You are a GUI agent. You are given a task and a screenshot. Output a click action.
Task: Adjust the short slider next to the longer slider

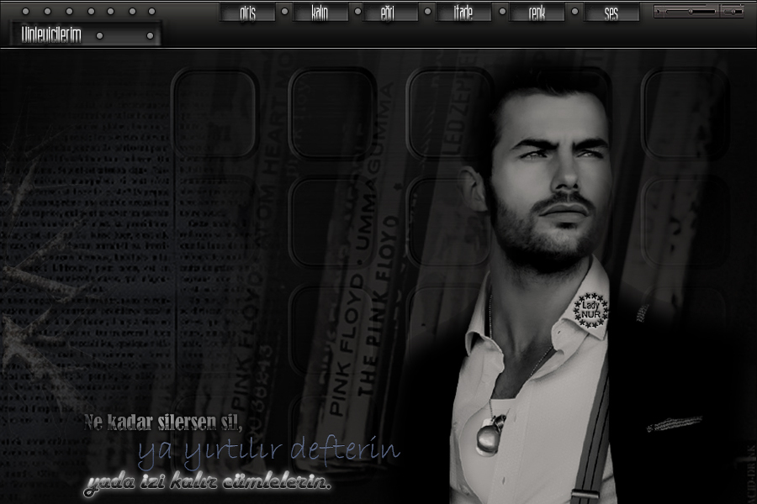[x=733, y=11]
